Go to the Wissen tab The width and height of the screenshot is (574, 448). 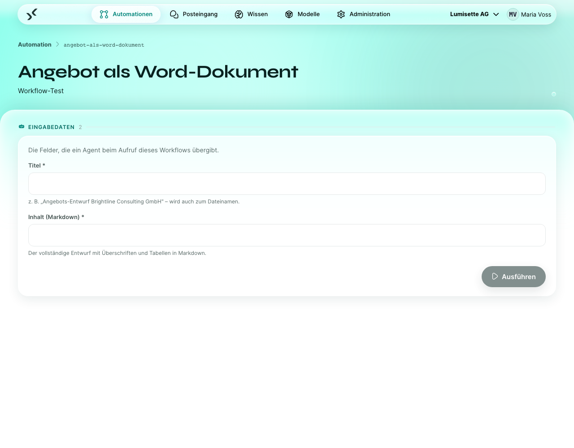point(251,14)
